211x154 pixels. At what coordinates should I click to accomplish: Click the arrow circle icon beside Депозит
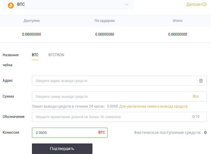pos(204,4)
